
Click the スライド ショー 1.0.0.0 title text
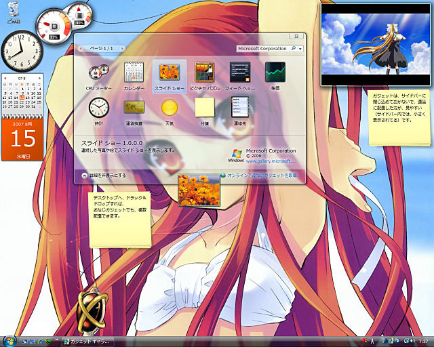tap(112, 143)
